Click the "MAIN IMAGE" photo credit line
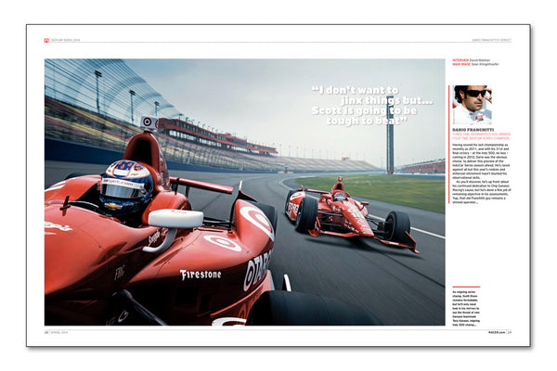Image resolution: width=557 pixels, height=371 pixels. [x=475, y=64]
